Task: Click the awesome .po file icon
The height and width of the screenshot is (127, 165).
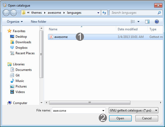Action: pyautogui.click(x=51, y=37)
